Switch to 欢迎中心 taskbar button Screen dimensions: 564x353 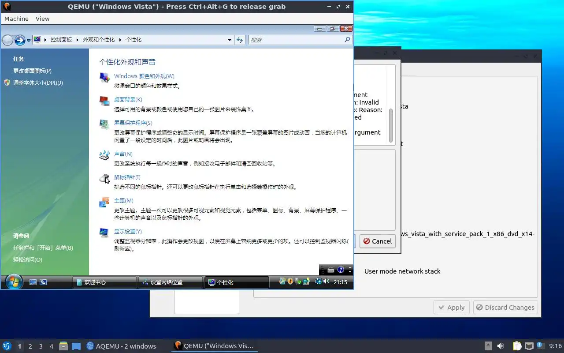click(104, 282)
